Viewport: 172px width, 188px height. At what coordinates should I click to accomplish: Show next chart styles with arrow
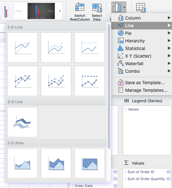pos(60,11)
